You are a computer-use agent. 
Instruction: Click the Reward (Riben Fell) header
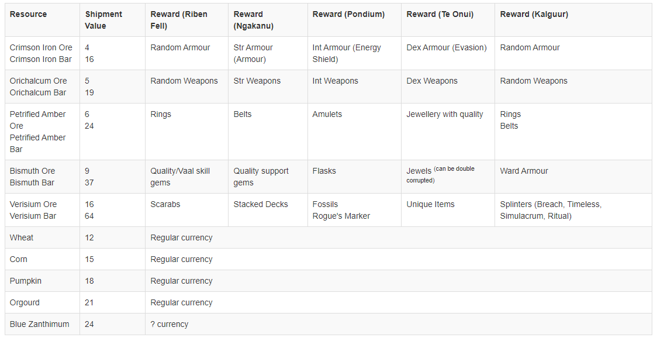coord(186,20)
